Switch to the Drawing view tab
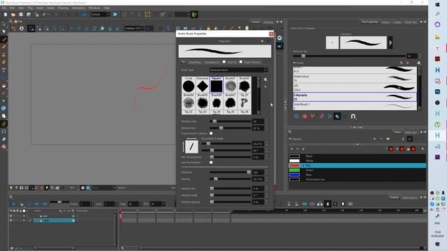This screenshot has height=251, width=447. point(268,22)
